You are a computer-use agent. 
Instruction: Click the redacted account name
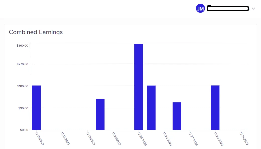[228, 9]
